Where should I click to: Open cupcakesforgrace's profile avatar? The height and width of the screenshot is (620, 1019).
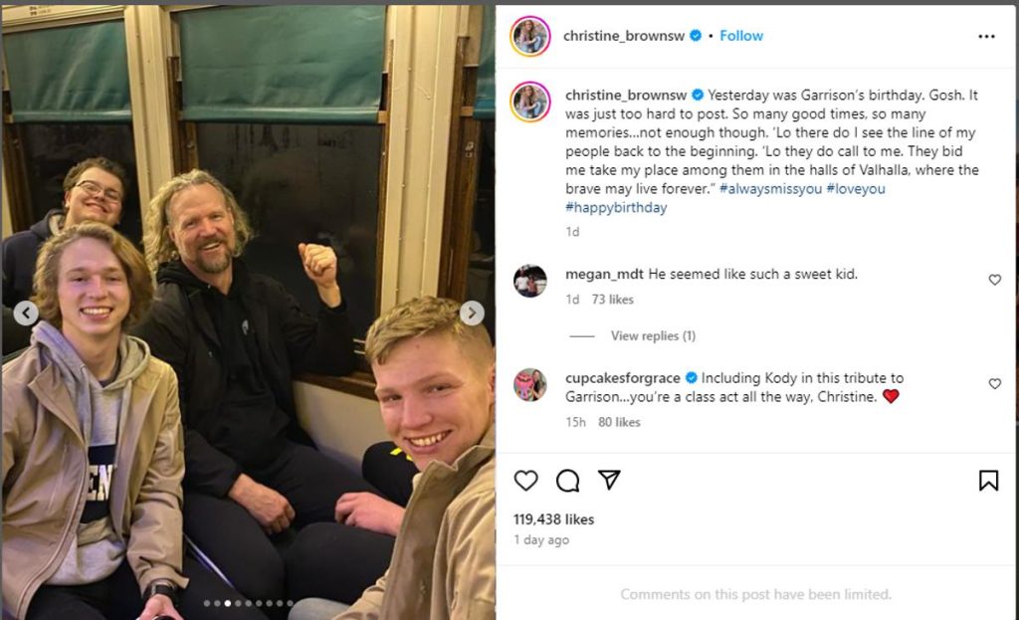pyautogui.click(x=530, y=384)
